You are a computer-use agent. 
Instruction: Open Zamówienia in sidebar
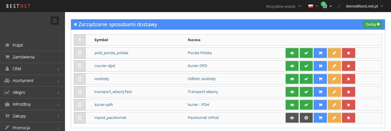click(32, 57)
